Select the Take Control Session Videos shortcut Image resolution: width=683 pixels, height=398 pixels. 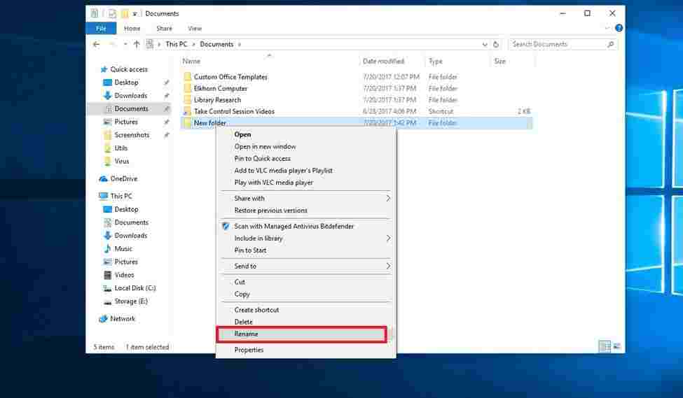pyautogui.click(x=234, y=111)
